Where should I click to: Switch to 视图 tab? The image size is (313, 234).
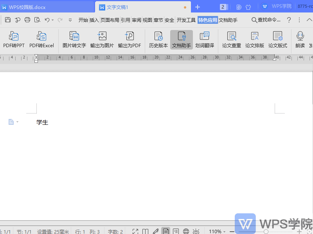tap(148, 20)
